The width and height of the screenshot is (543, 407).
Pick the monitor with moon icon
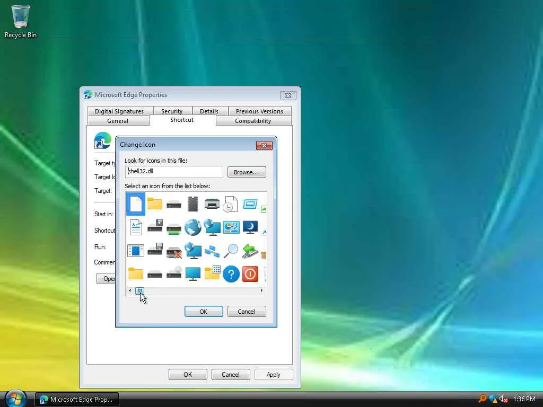point(250,227)
